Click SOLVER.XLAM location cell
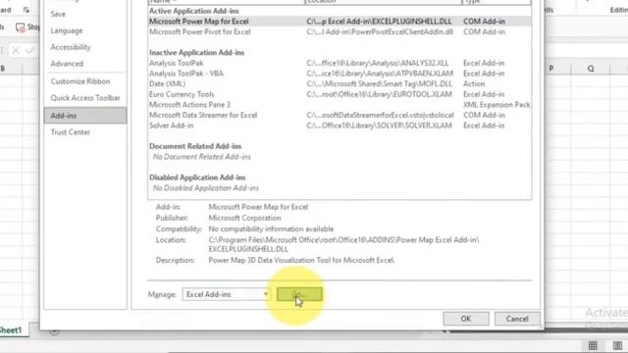Viewport: 628px width, 353px height. pos(379,126)
